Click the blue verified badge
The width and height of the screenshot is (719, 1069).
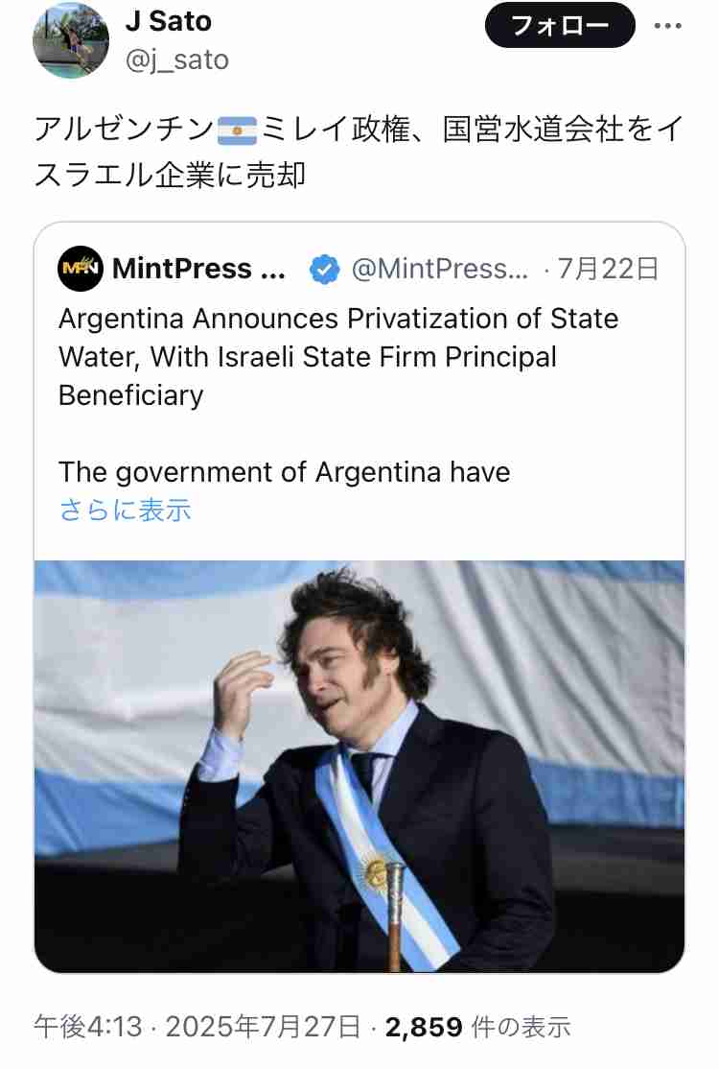pyautogui.click(x=325, y=269)
